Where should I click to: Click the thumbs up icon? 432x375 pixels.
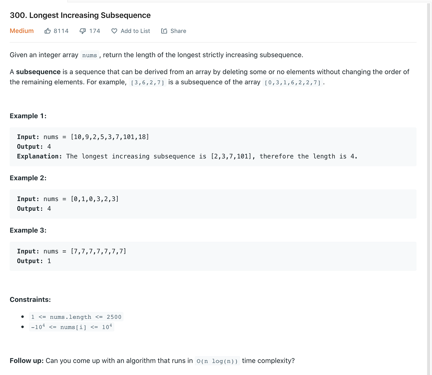(47, 31)
